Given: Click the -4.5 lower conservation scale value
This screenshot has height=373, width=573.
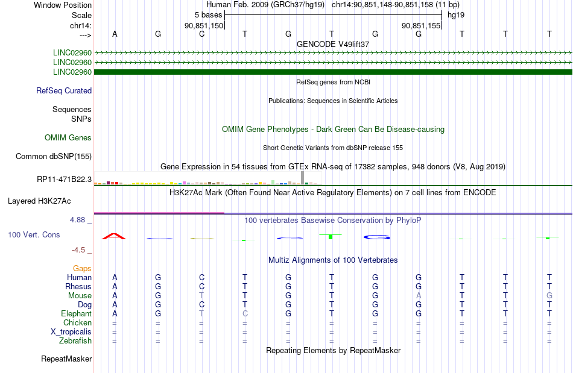Looking at the screenshot, I should (78, 250).
